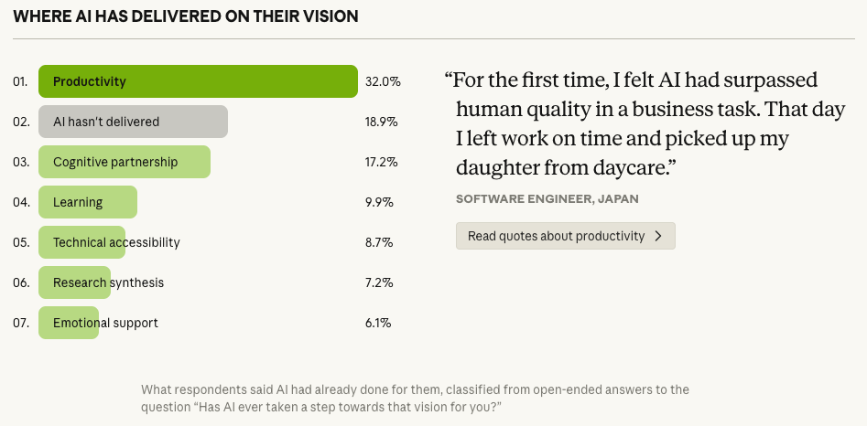Screen dimensions: 867x426
Task: Click the software engineer quote text
Action: click(x=632, y=123)
